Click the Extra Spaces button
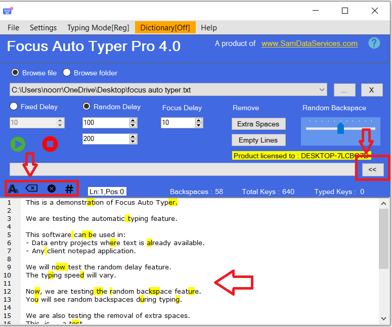Viewport: 392px width, 327px height. tap(258, 124)
